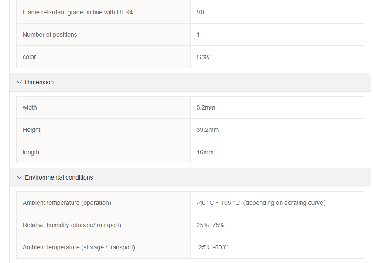Click the Number of positions label
This screenshot has height=263, width=373.
(x=50, y=35)
